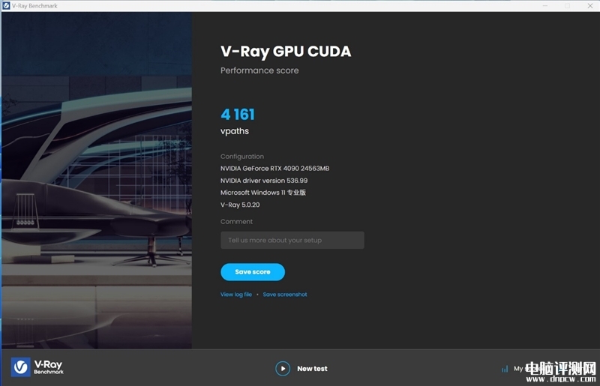Click the V-Ray GPU CUDA heading
Image resolution: width=600 pixels, height=386 pixels.
pyautogui.click(x=286, y=52)
